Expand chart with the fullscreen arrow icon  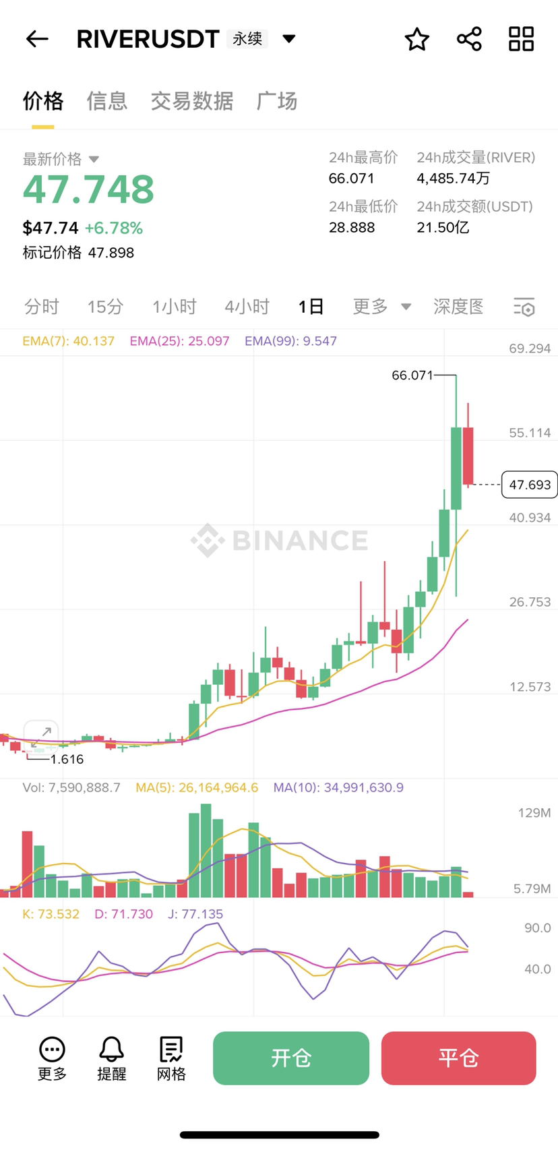point(42,733)
